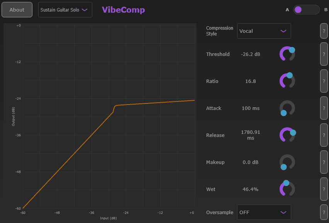Open the Sustain Guitar Solo preset dropdown
The height and width of the screenshot is (223, 329).
pyautogui.click(x=65, y=10)
